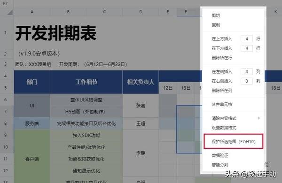The image size is (282, 183).
Task: Click the 李静 owner cell
Action: [141, 153]
